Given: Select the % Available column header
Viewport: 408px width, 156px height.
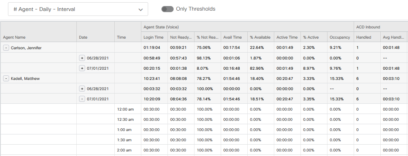Looking at the screenshot, I should tap(260, 37).
